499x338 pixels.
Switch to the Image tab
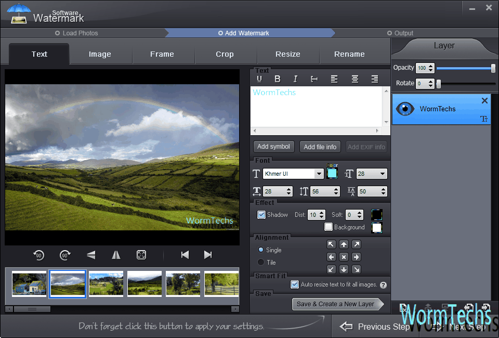click(x=100, y=54)
